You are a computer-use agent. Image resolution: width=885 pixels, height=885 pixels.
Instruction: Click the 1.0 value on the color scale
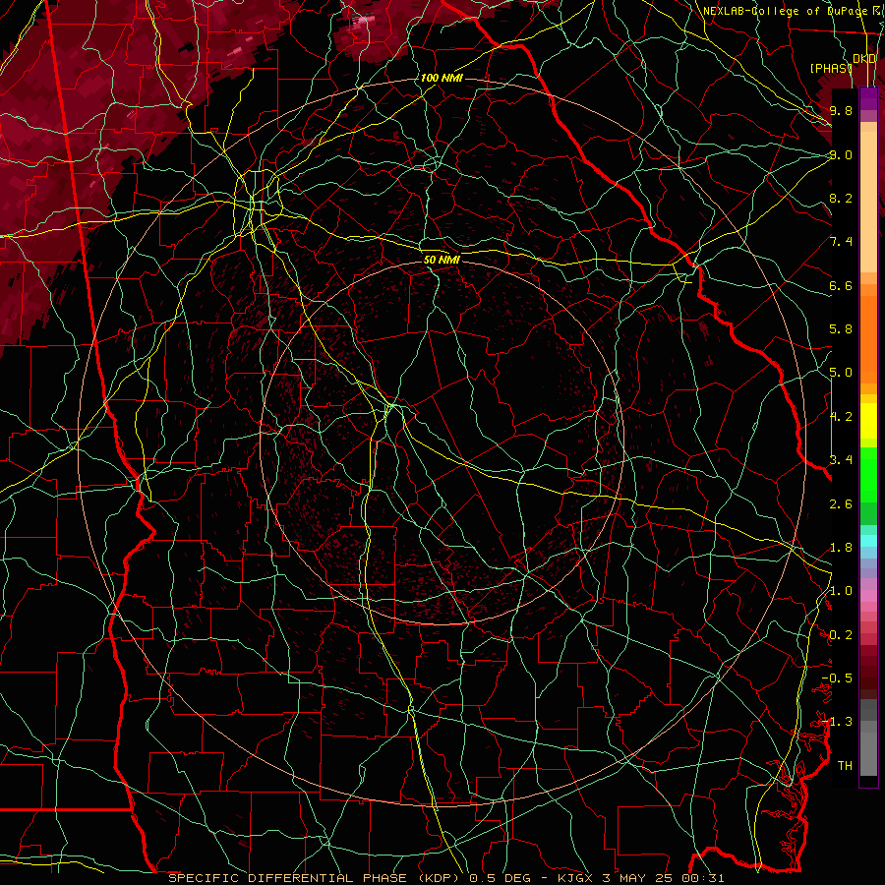841,591
